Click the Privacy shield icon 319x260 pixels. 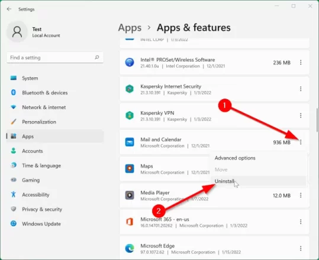point(14,209)
